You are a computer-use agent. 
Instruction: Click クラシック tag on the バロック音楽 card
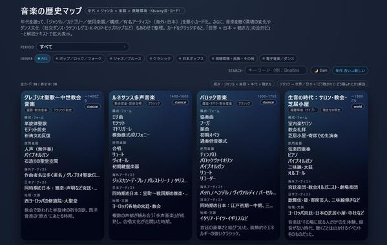pos(244,103)
